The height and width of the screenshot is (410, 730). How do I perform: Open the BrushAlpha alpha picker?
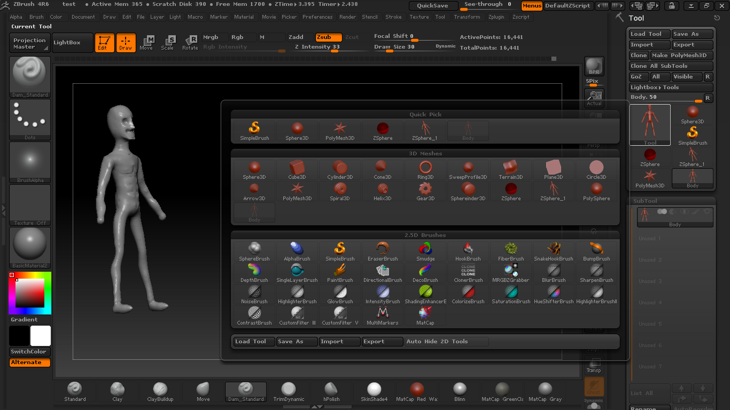click(30, 162)
